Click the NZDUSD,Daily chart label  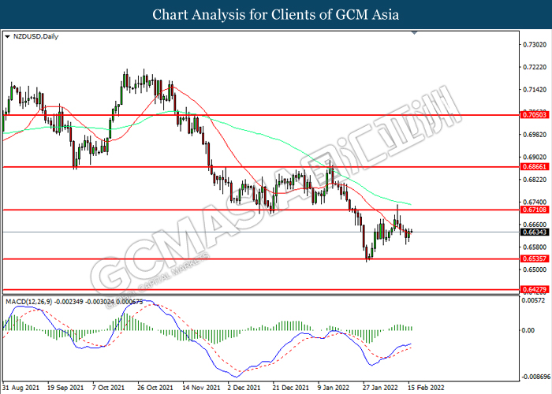click(x=35, y=36)
